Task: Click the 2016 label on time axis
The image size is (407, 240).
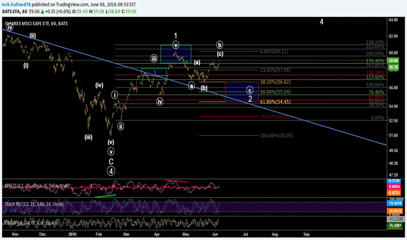Action: (72, 234)
